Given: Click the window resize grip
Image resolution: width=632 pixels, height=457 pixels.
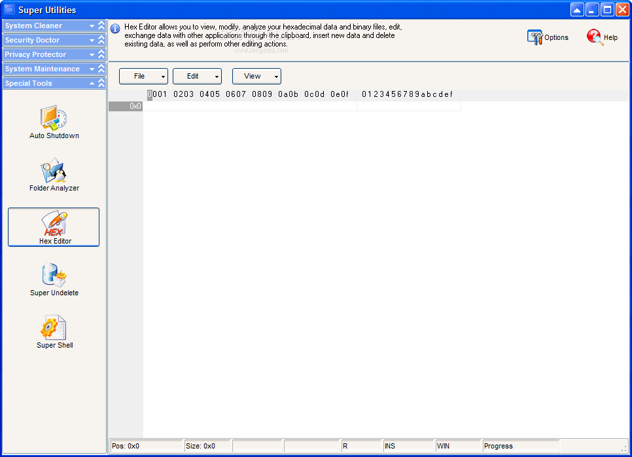Looking at the screenshot, I should pos(623,448).
